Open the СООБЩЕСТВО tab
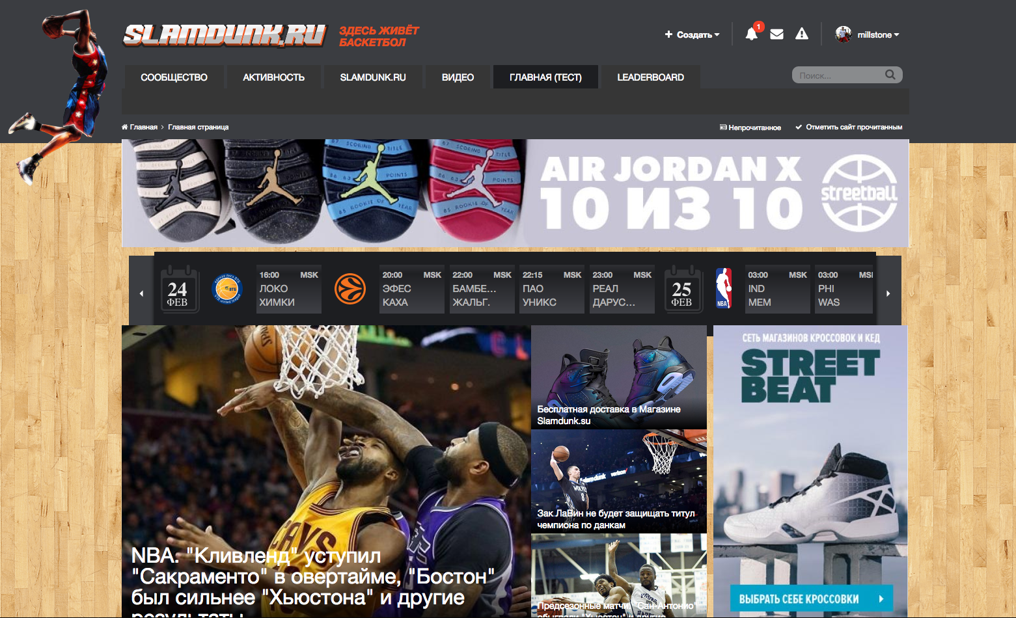The height and width of the screenshot is (618, 1016). click(x=174, y=77)
